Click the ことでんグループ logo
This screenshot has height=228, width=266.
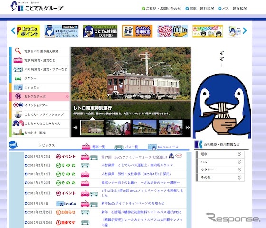point(37,7)
